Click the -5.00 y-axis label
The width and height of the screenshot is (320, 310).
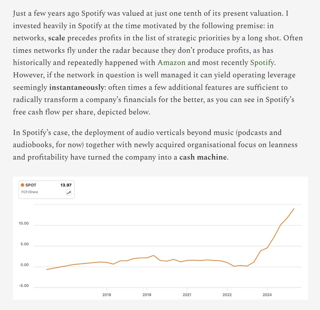click(24, 286)
